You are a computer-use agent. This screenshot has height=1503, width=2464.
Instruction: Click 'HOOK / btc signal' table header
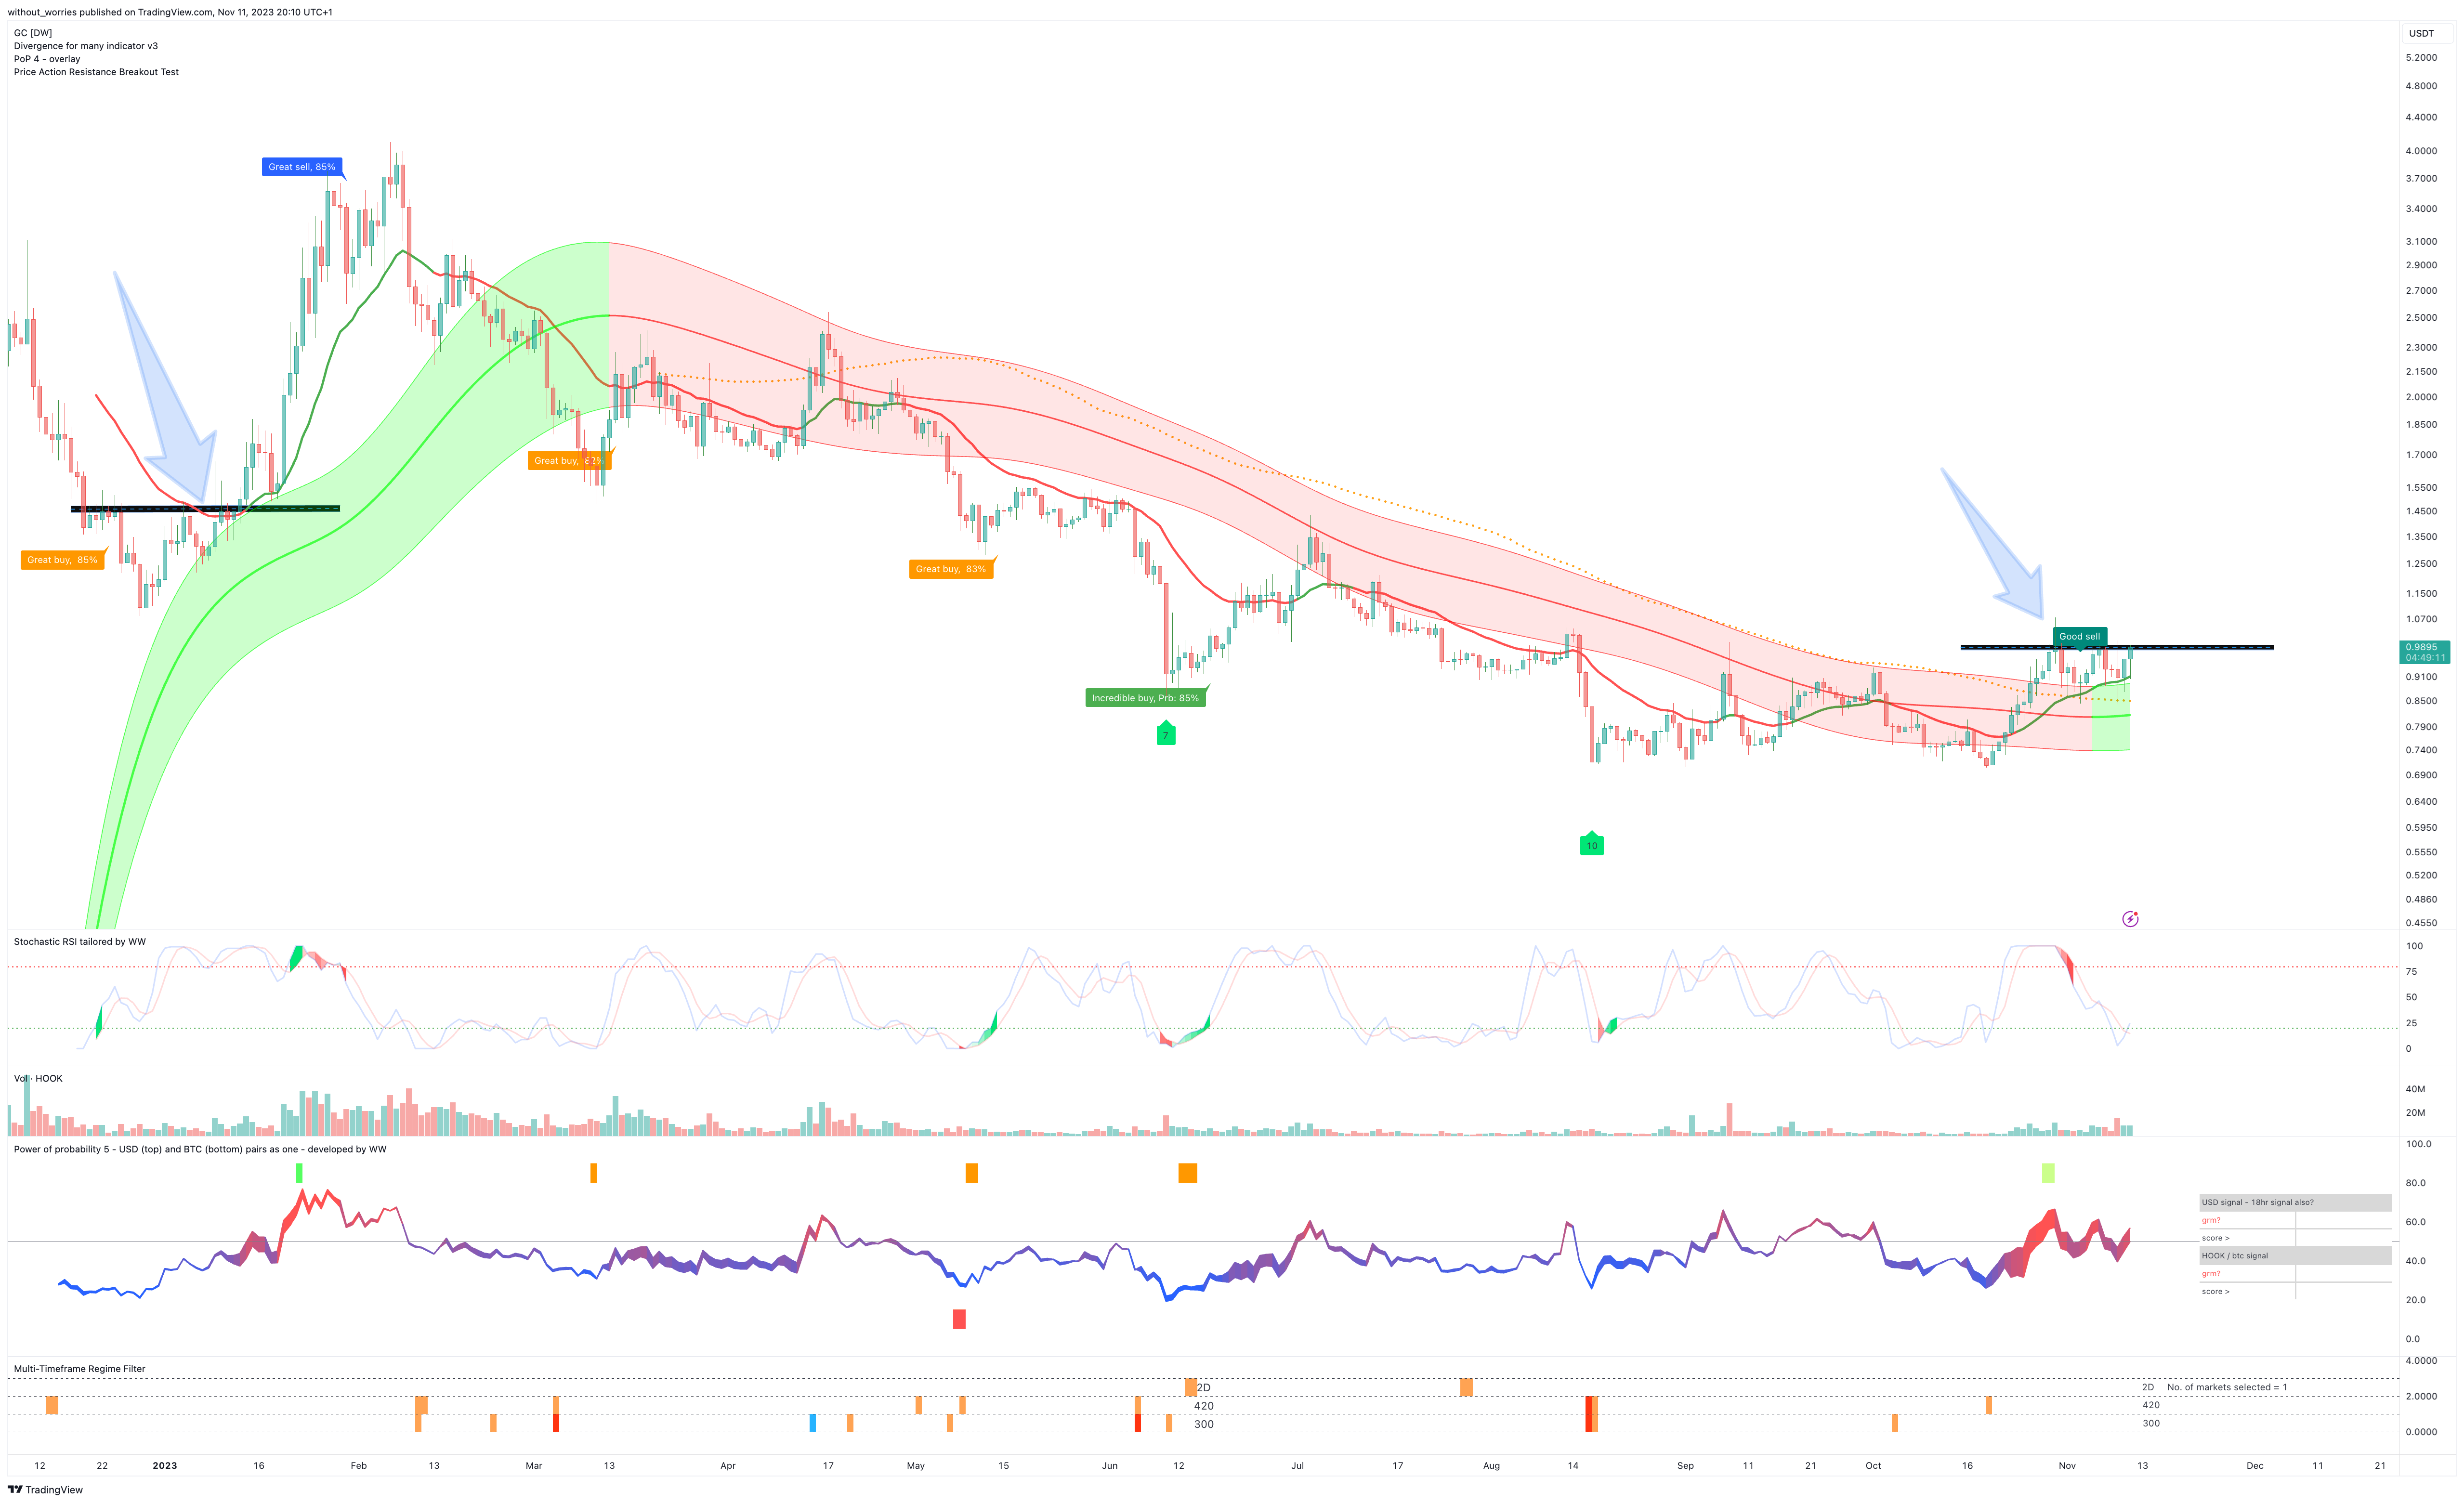(2295, 1255)
